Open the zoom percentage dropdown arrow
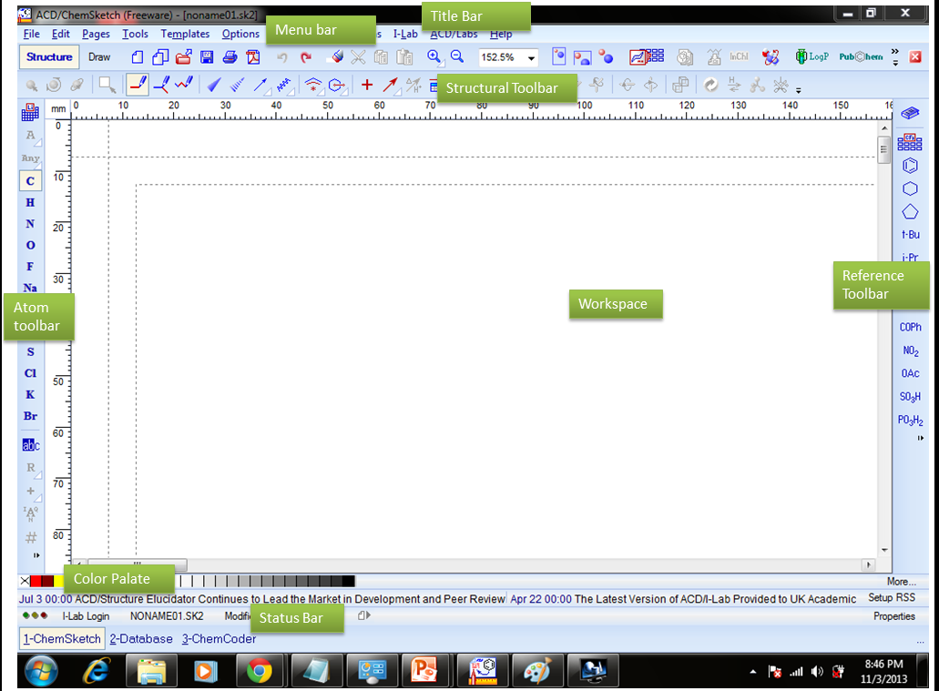This screenshot has width=939, height=691. (531, 57)
